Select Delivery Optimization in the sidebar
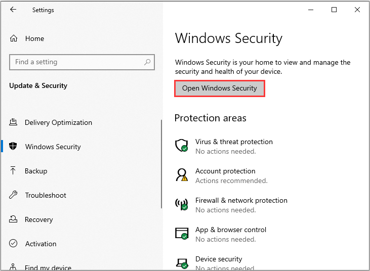This screenshot has height=271, width=370. (58, 122)
